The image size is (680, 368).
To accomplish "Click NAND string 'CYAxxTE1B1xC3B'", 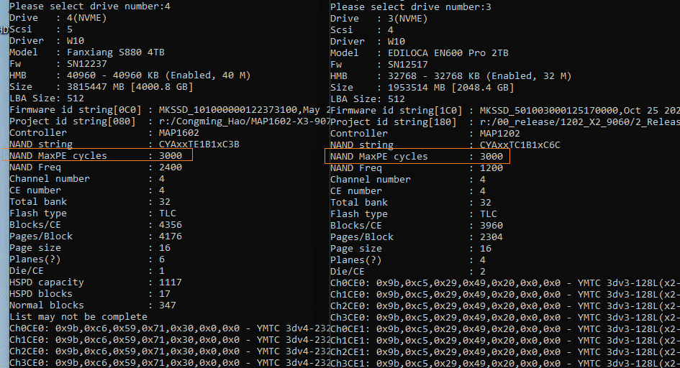I will (199, 144).
